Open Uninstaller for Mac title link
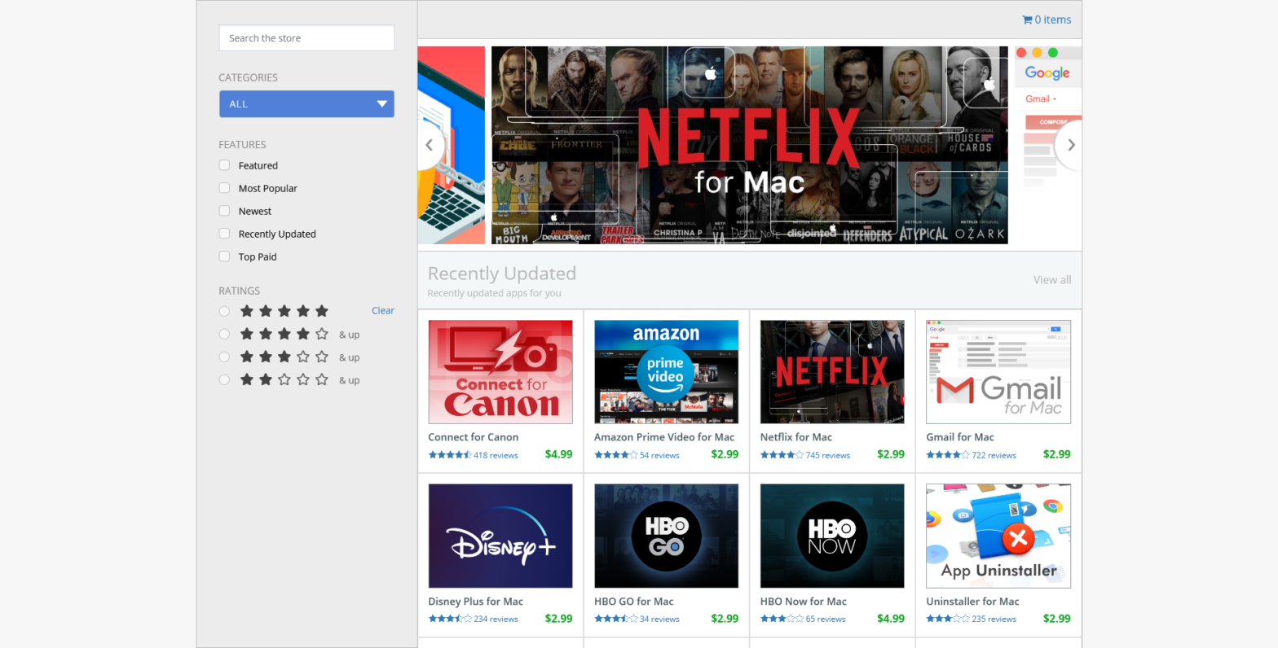The width and height of the screenshot is (1278, 648). [973, 602]
